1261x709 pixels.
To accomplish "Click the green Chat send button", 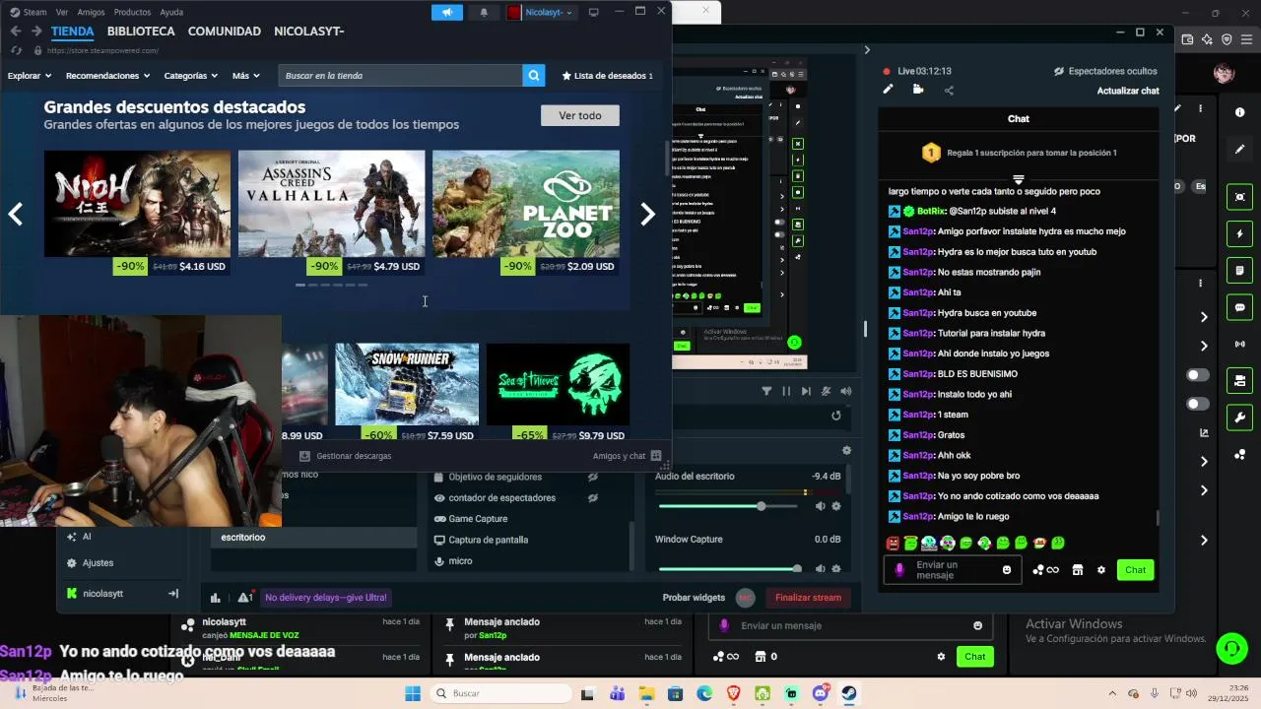I will 1135,570.
